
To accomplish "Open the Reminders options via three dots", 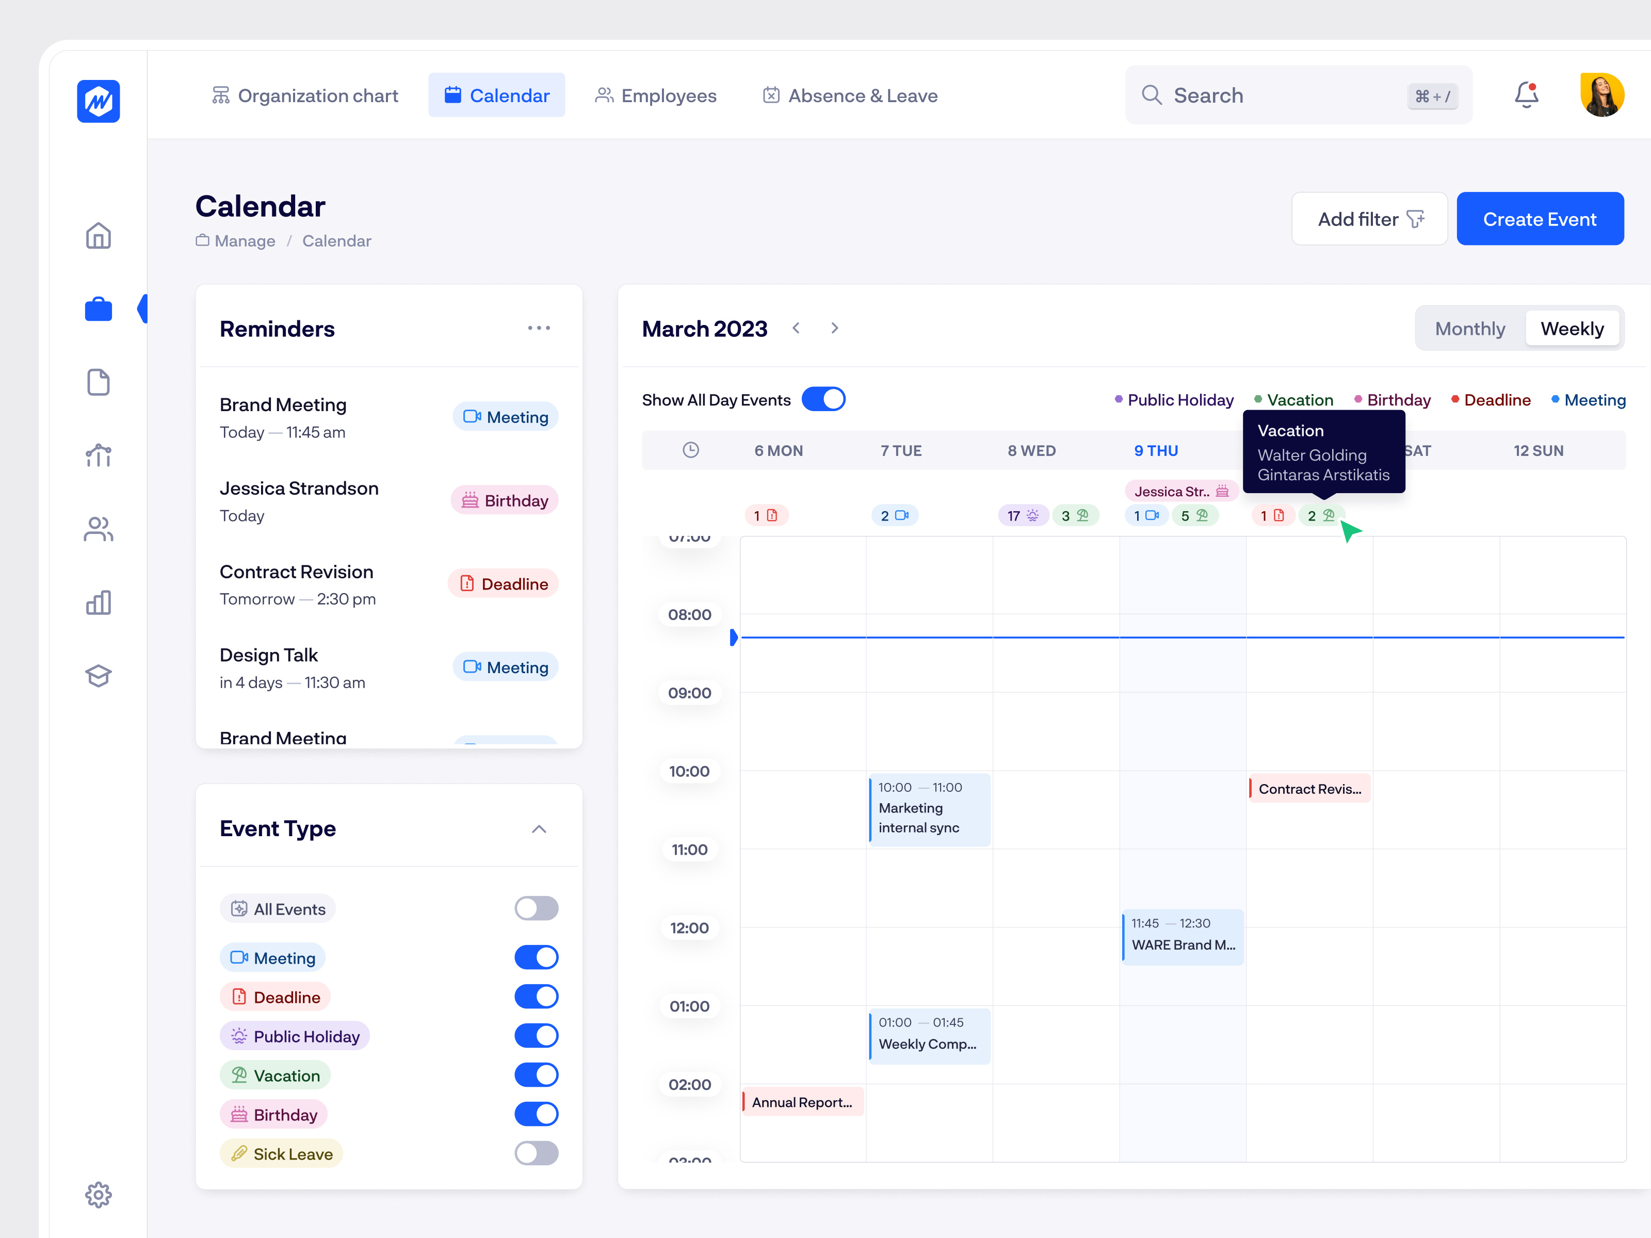I will pos(540,328).
